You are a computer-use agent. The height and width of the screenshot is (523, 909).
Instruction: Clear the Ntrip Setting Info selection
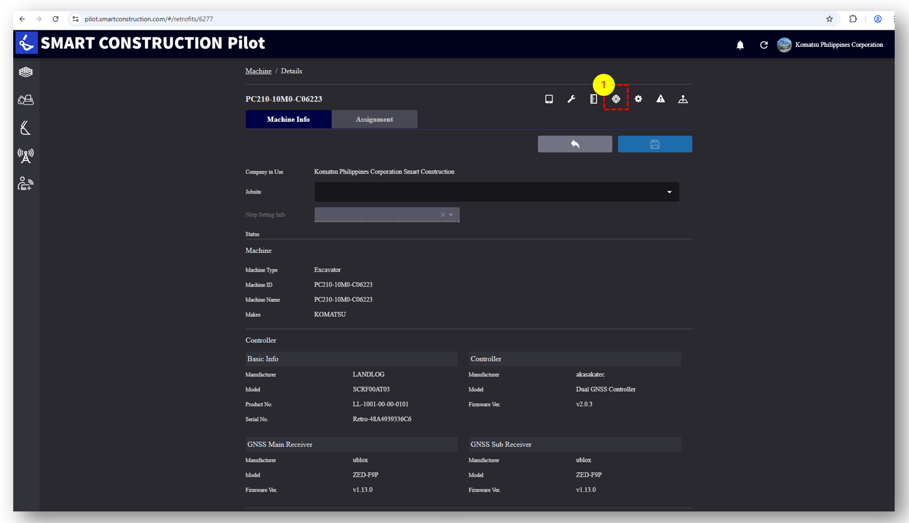click(442, 215)
